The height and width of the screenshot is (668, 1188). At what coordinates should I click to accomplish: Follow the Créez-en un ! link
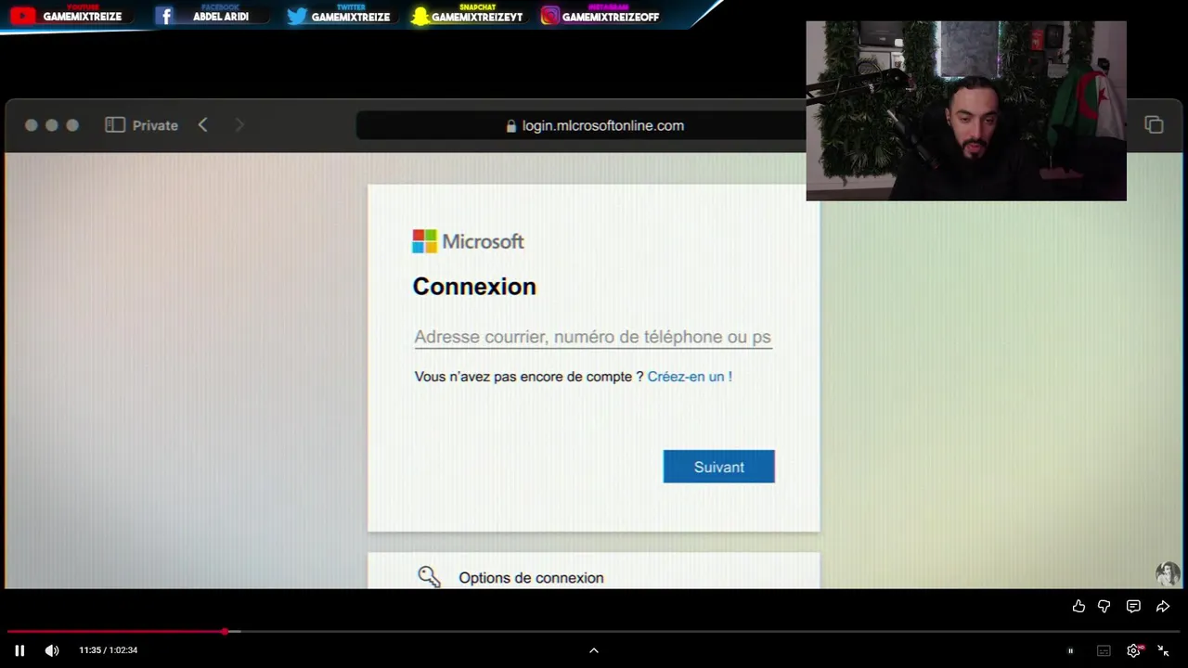tap(690, 377)
